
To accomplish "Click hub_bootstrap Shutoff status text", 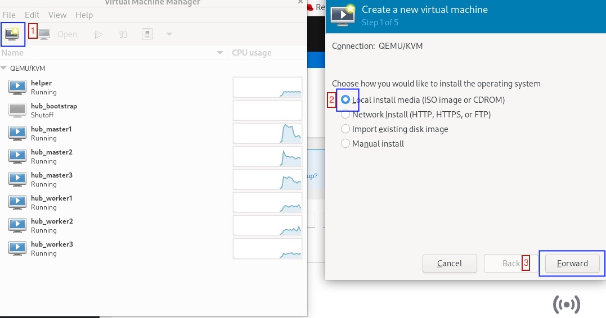I will 42,115.
